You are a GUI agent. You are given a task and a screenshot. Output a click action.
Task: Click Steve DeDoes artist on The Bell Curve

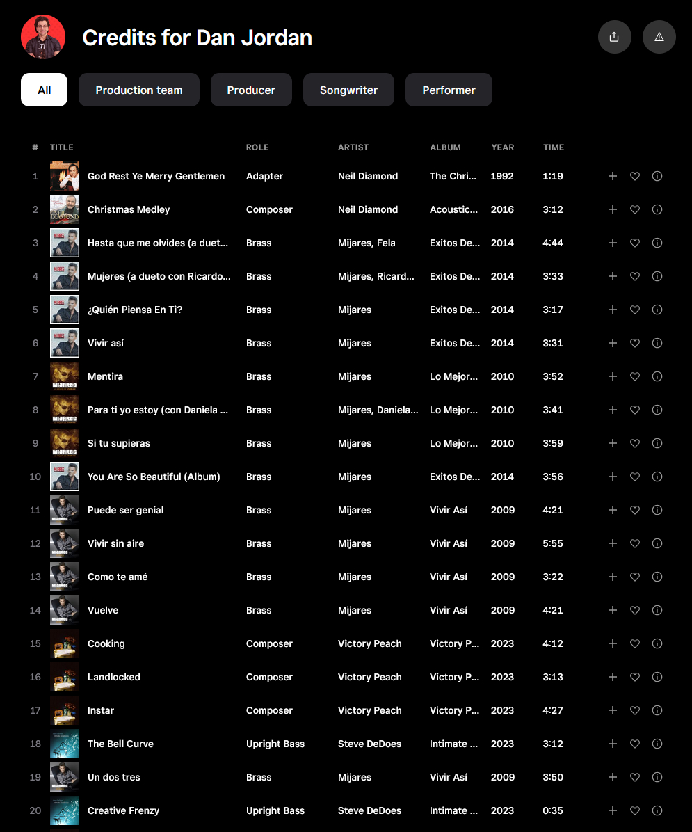pyautogui.click(x=369, y=744)
